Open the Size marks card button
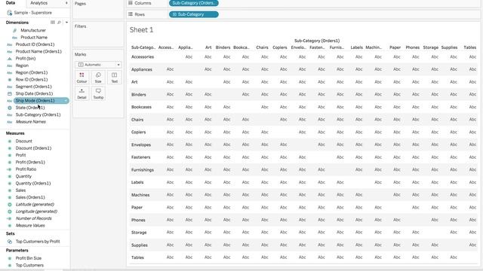Viewport: 483px width, 271px height. (x=98, y=78)
